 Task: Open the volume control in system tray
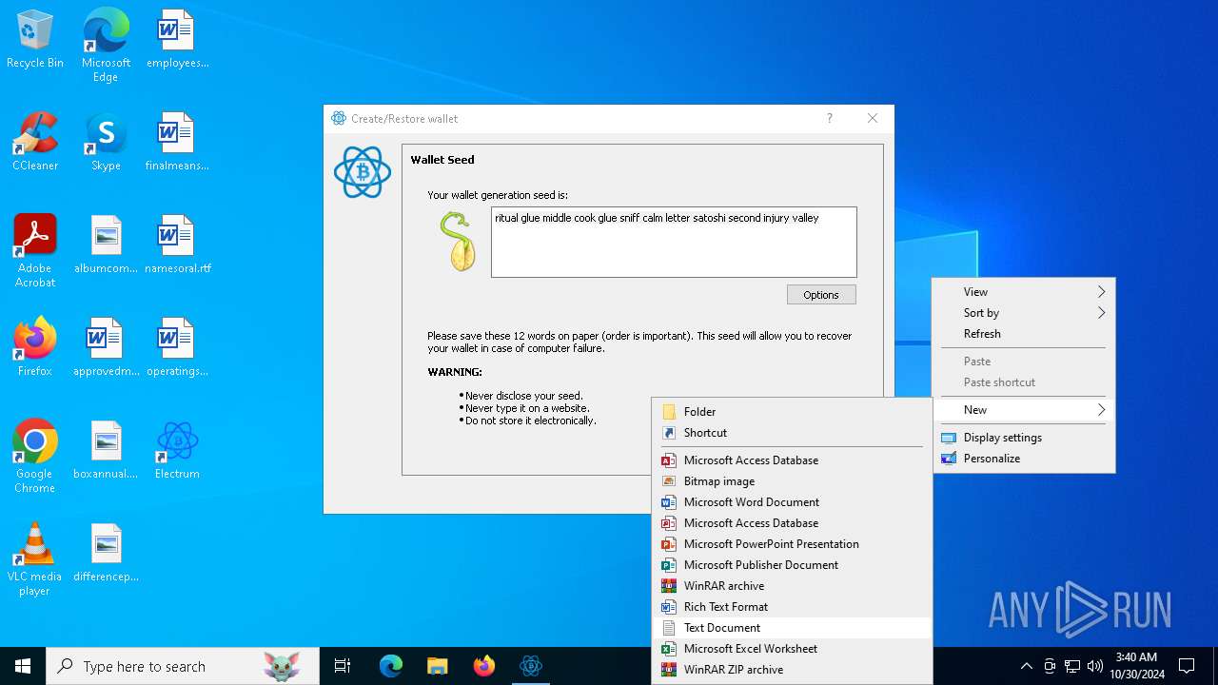coord(1095,666)
